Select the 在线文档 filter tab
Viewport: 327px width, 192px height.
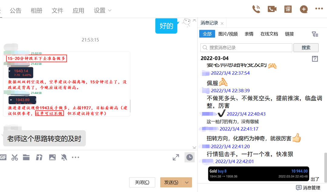[269, 34]
